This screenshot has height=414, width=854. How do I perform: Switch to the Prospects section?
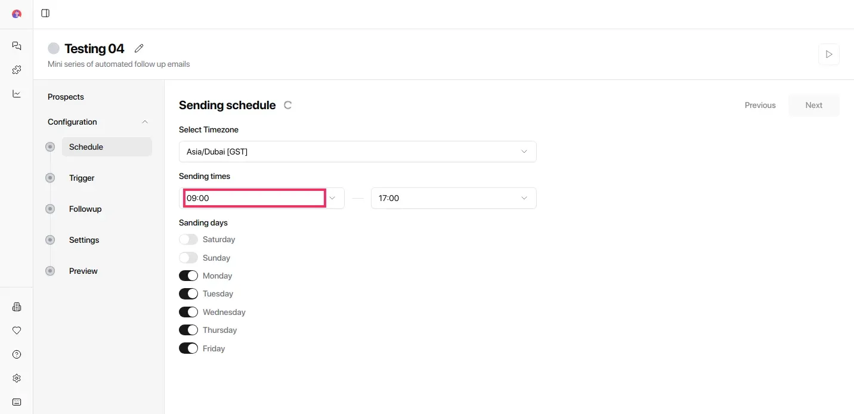66,97
